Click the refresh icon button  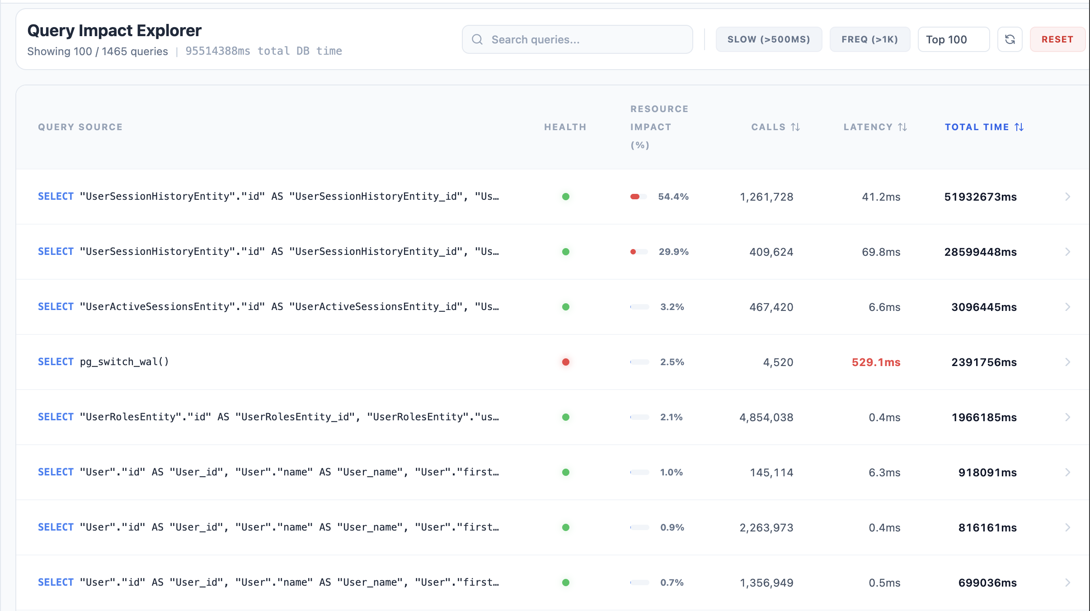click(1010, 39)
